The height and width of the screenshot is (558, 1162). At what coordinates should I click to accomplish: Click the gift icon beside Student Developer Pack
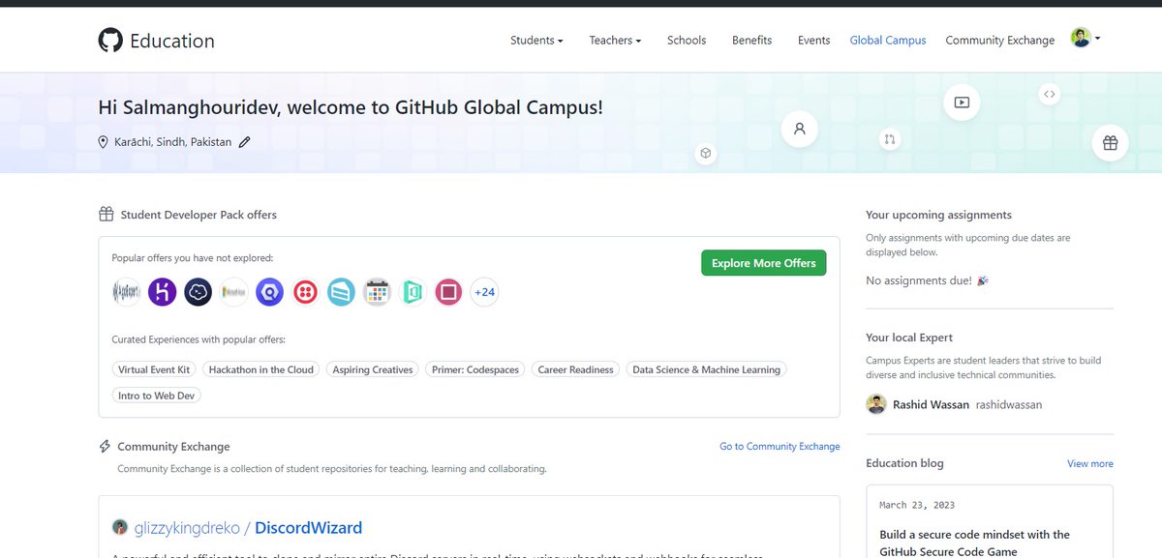(106, 215)
